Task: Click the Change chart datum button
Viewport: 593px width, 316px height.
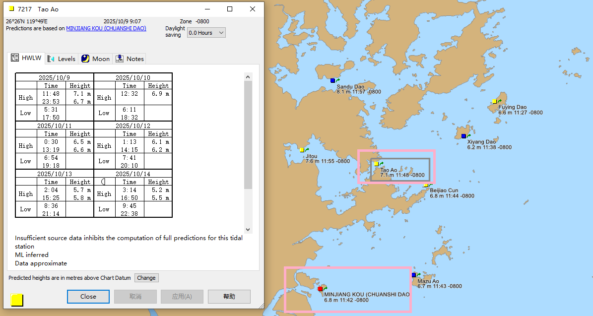Action: click(x=146, y=278)
